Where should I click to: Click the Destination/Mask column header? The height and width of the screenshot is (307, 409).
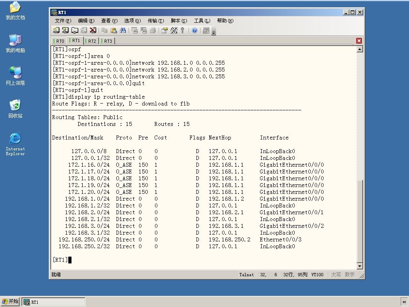78,138
